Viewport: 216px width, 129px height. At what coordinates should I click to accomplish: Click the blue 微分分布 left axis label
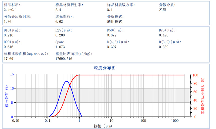pos(6,95)
